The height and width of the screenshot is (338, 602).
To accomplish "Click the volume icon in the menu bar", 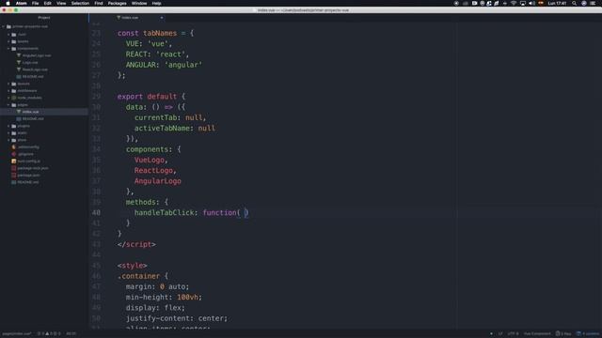I will (x=531, y=3).
